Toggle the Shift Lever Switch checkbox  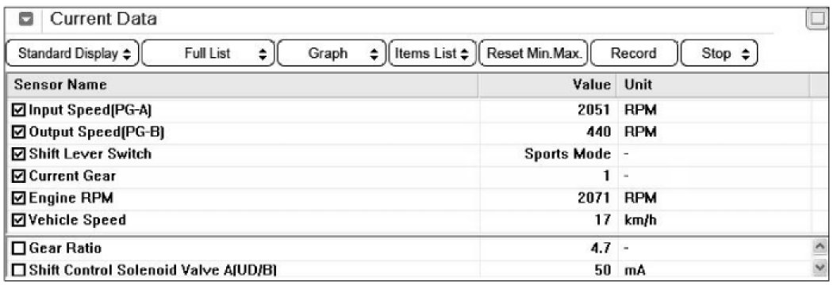[19, 154]
